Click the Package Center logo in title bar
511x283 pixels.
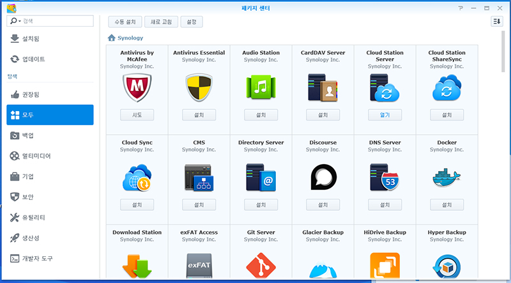coord(11,8)
